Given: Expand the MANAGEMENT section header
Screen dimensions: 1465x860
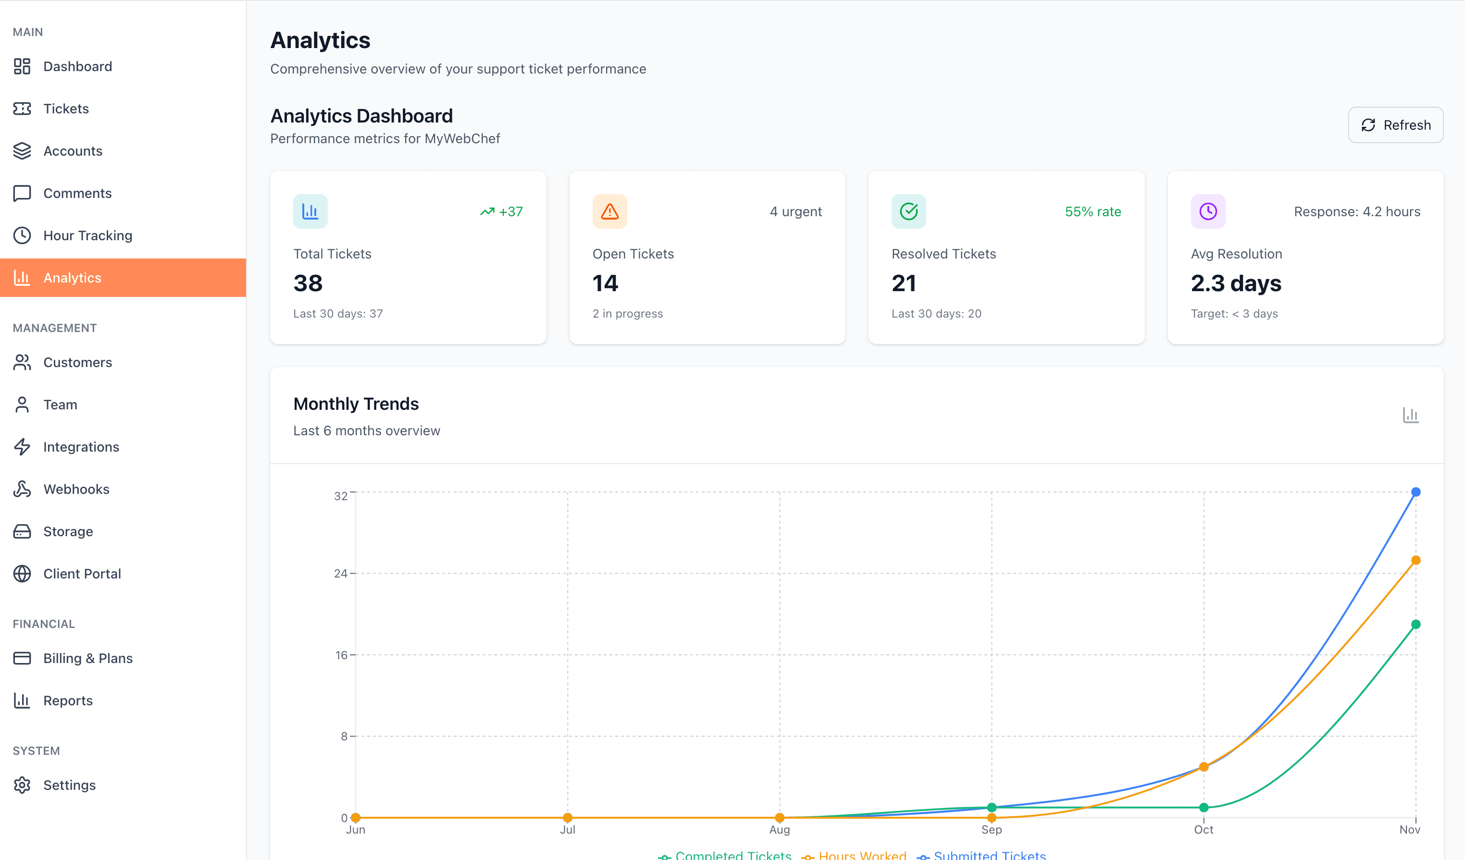Looking at the screenshot, I should (x=54, y=328).
